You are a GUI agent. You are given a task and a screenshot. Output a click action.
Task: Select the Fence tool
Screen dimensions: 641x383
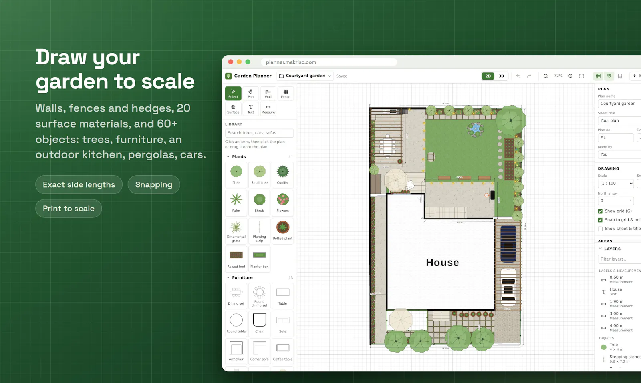tap(286, 93)
